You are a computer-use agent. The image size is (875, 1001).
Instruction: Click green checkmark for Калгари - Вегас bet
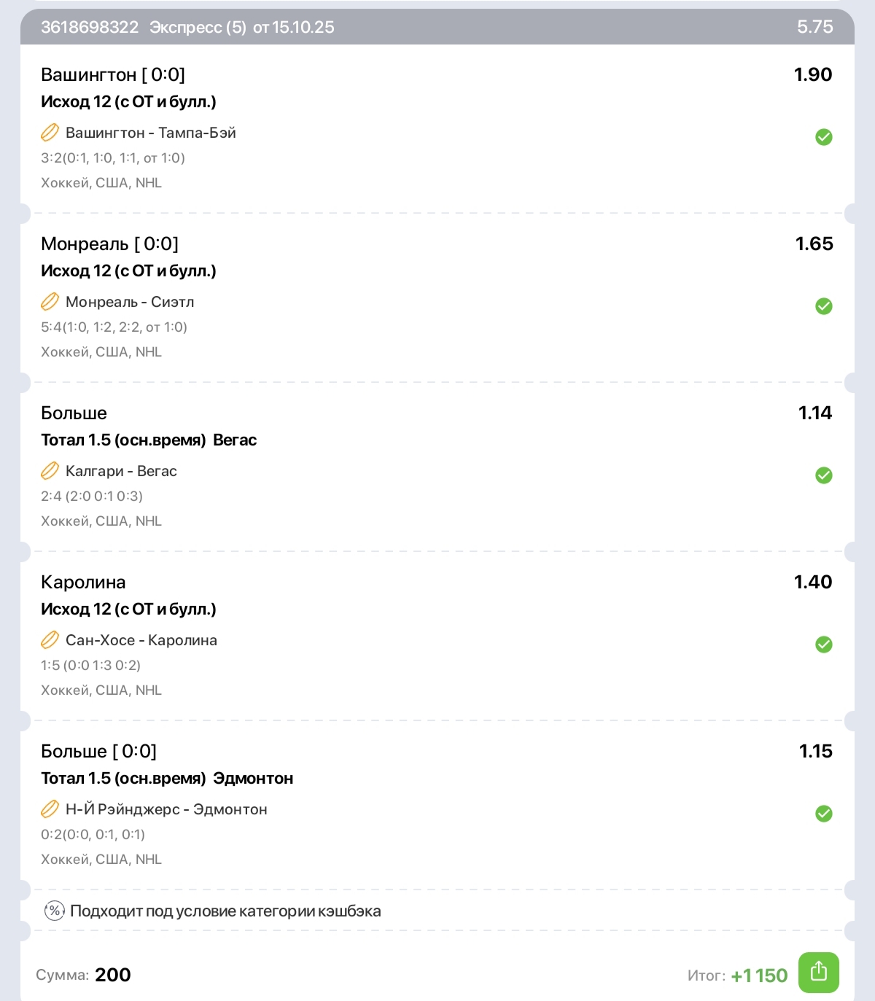pos(823,475)
